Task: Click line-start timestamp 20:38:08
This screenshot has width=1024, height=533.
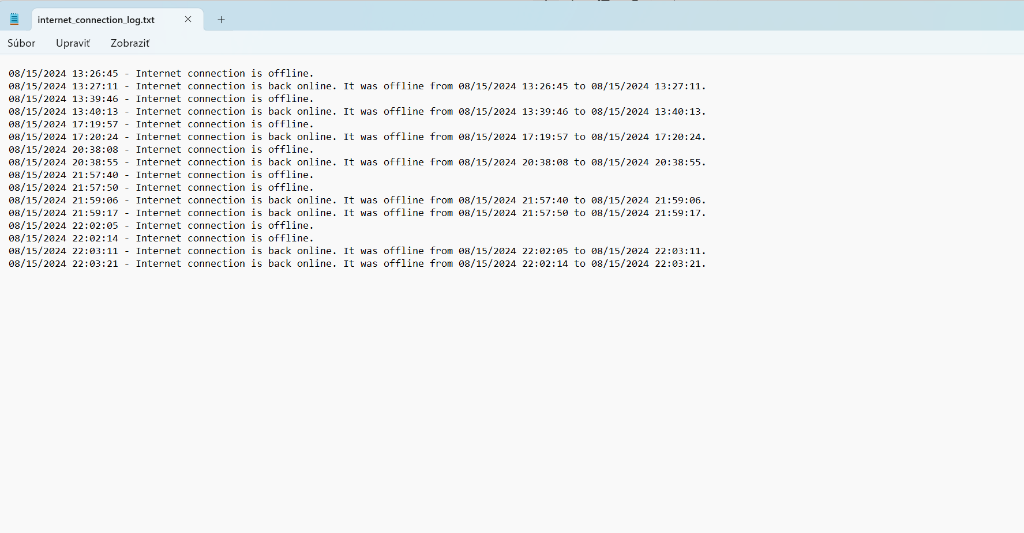Action: pyautogui.click(x=95, y=150)
